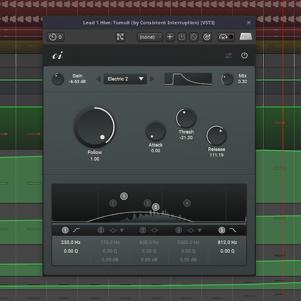Toggle band 4 enable button

coord(179,230)
